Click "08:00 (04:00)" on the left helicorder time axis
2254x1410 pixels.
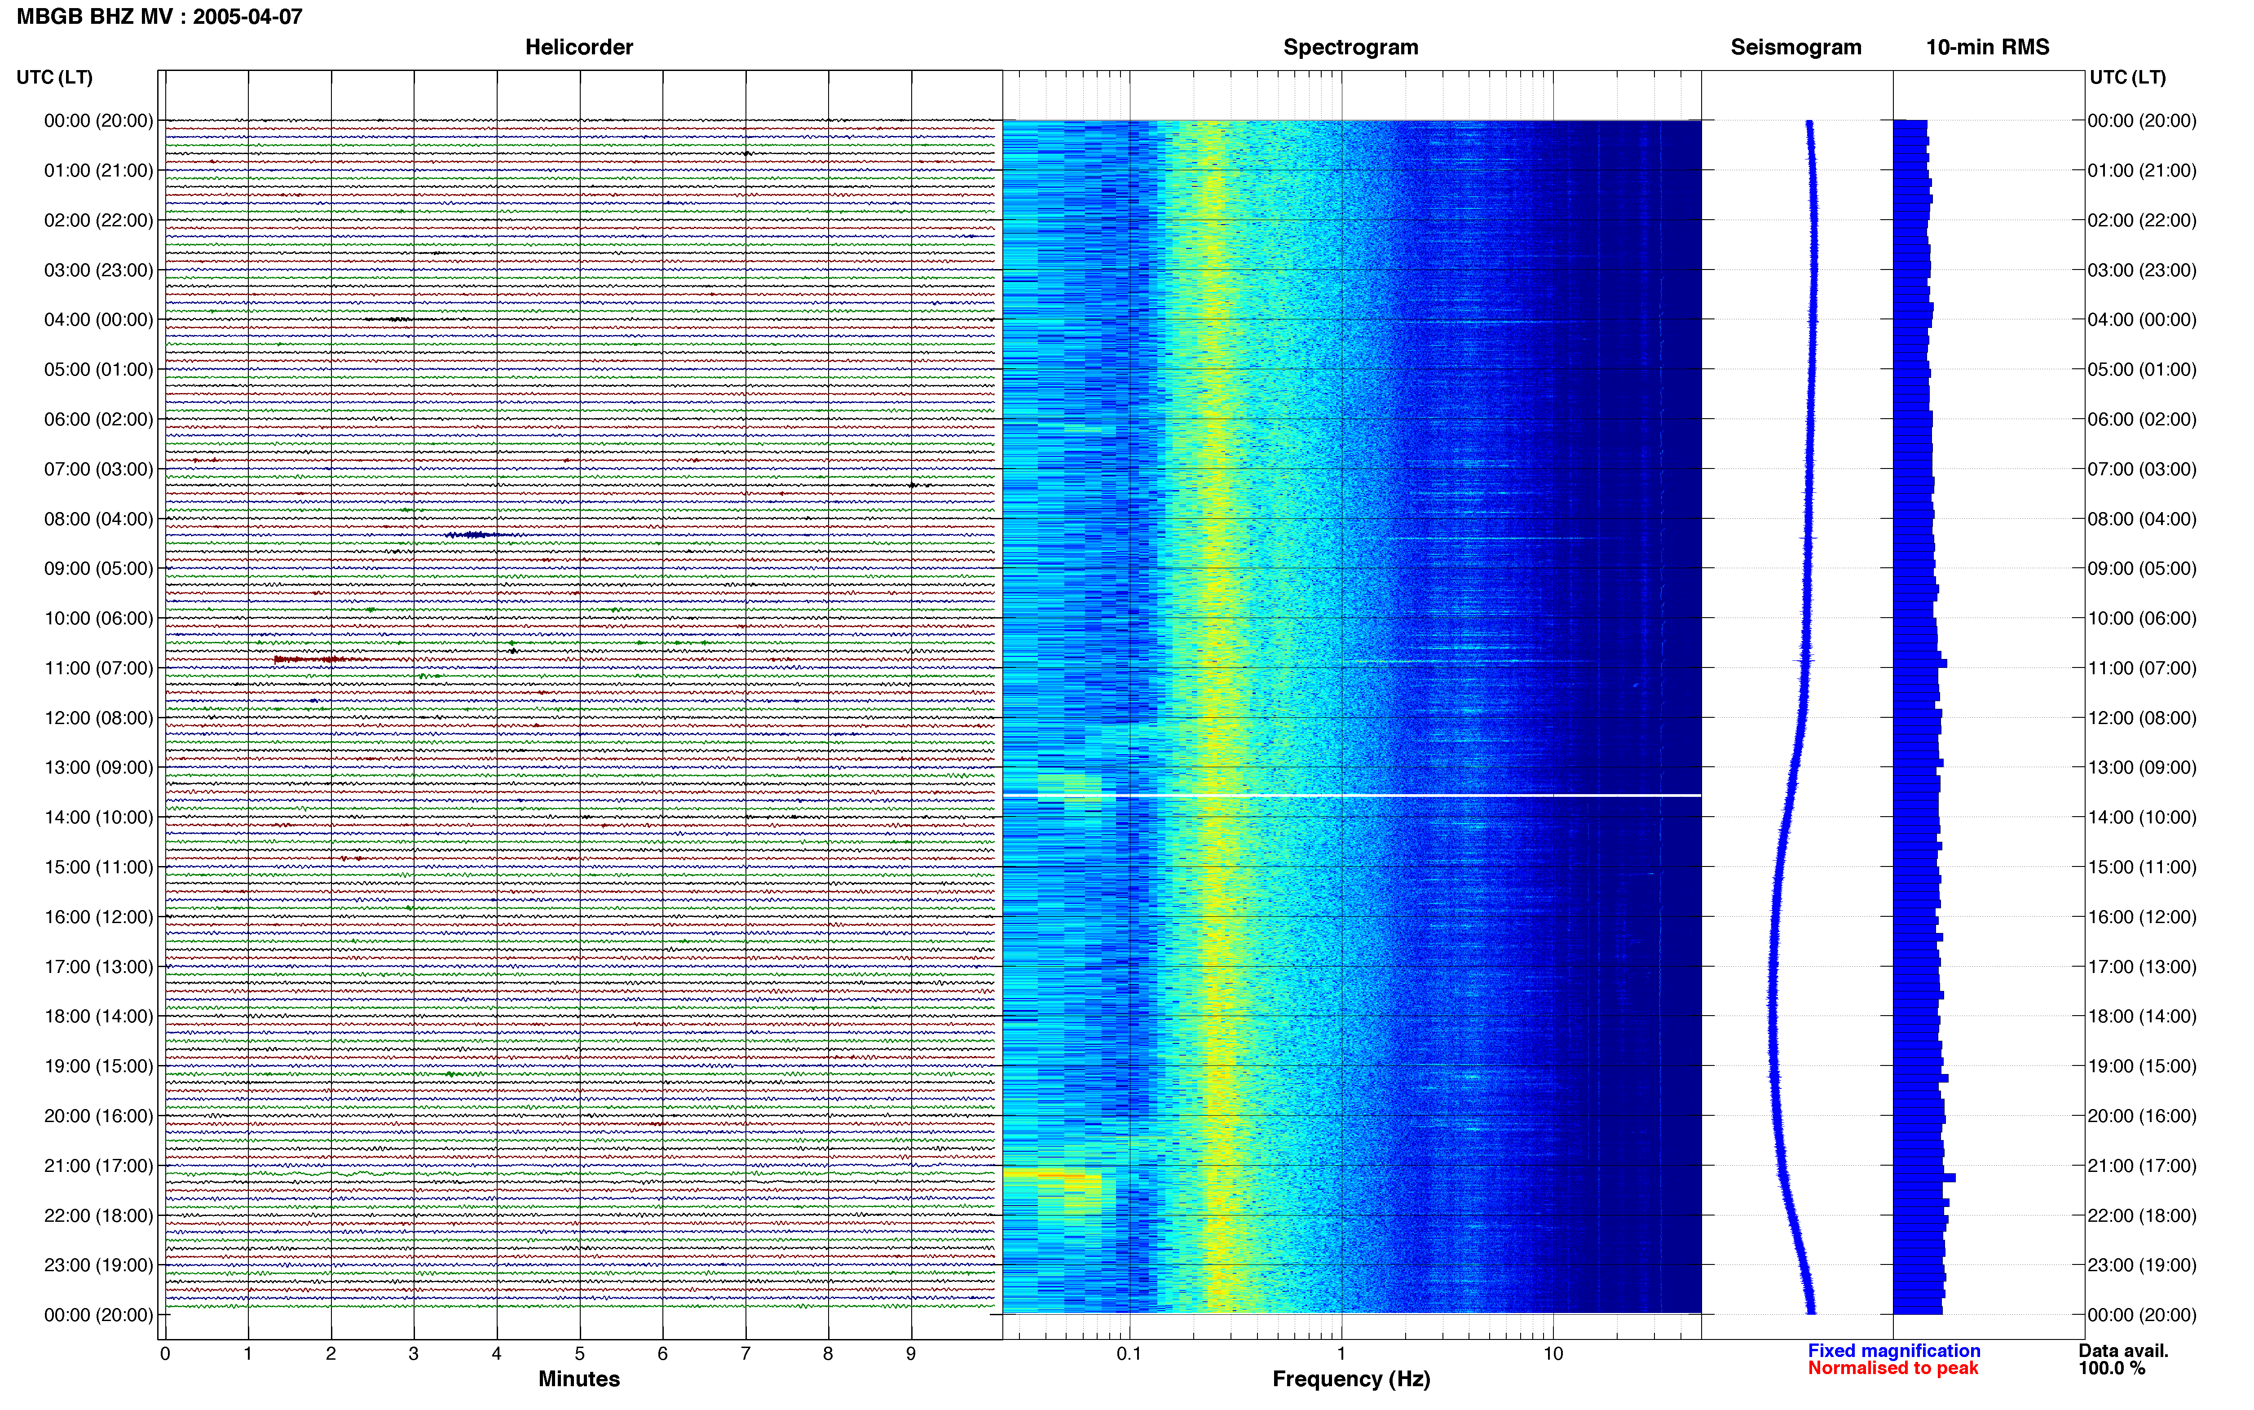(99, 518)
